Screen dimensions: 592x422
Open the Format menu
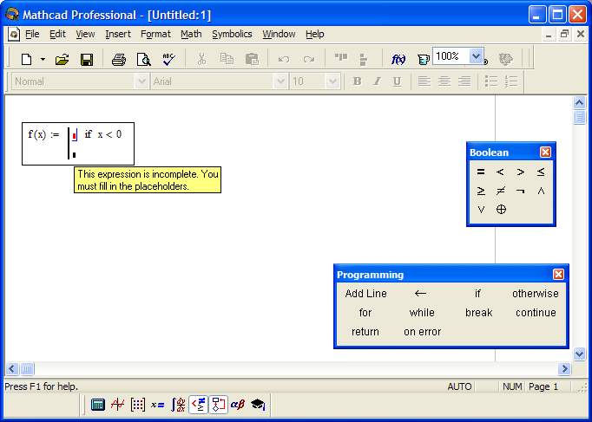coord(155,35)
